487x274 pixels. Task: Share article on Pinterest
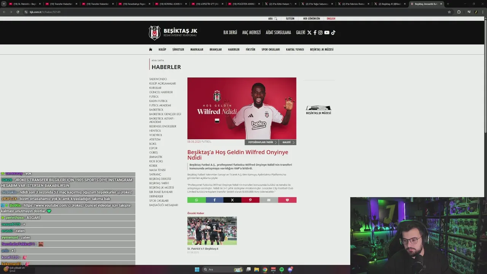tap(250, 200)
